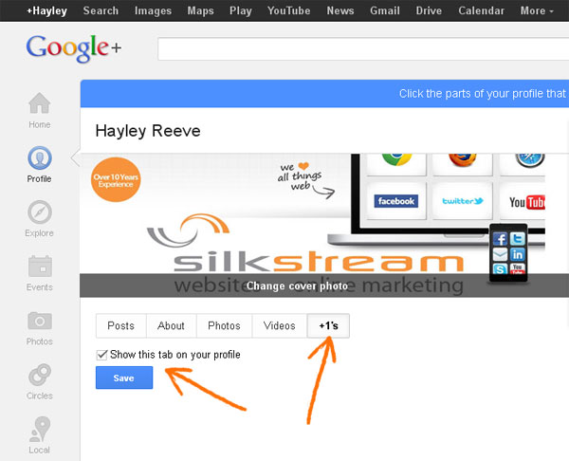This screenshot has width=569, height=461.
Task: Open the Events calendar icon
Action: (x=40, y=267)
